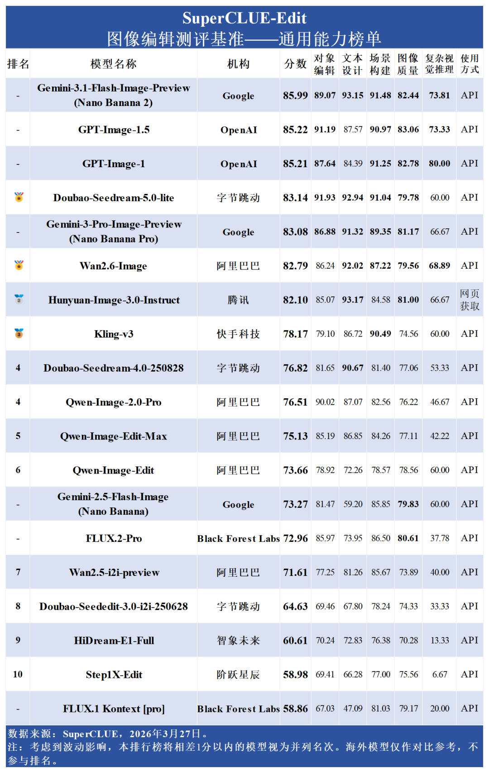
Task: Click the 机构 column header
Action: tap(238, 64)
